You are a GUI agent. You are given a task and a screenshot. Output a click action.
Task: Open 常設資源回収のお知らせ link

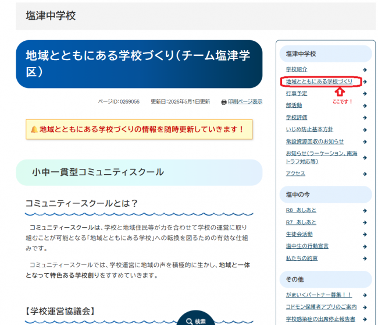pyautogui.click(x=315, y=142)
